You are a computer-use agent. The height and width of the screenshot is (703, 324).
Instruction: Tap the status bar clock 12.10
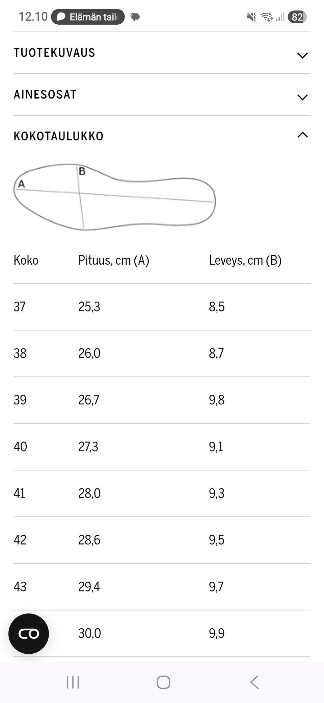pyautogui.click(x=33, y=17)
